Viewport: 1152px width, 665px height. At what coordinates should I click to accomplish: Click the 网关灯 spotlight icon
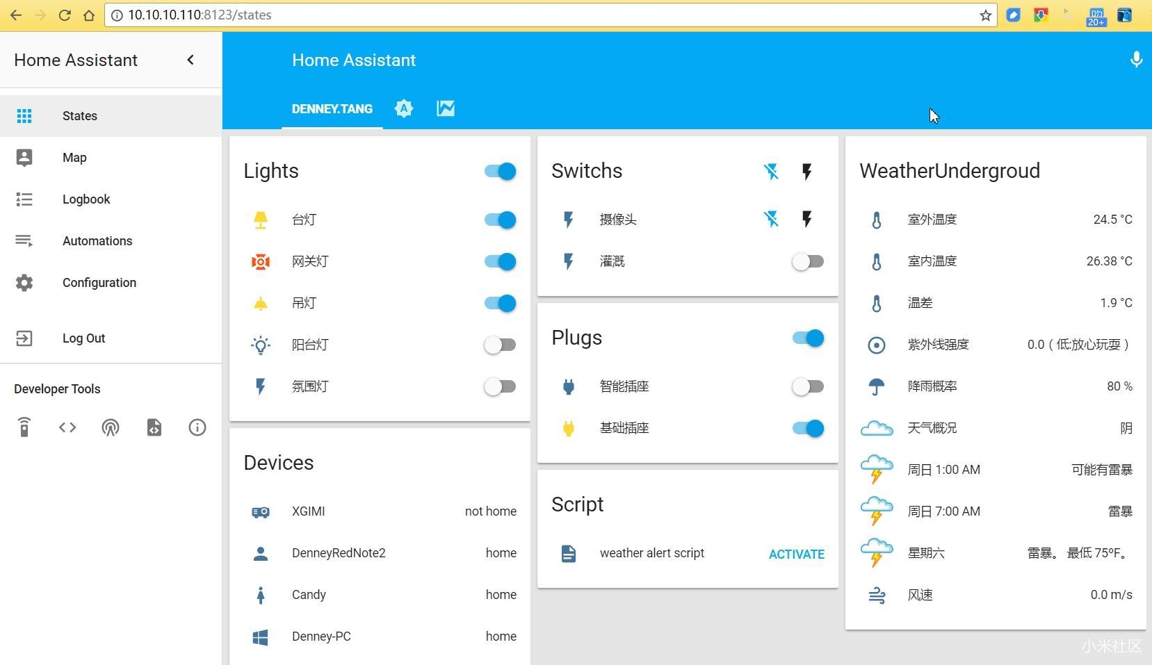coord(261,261)
